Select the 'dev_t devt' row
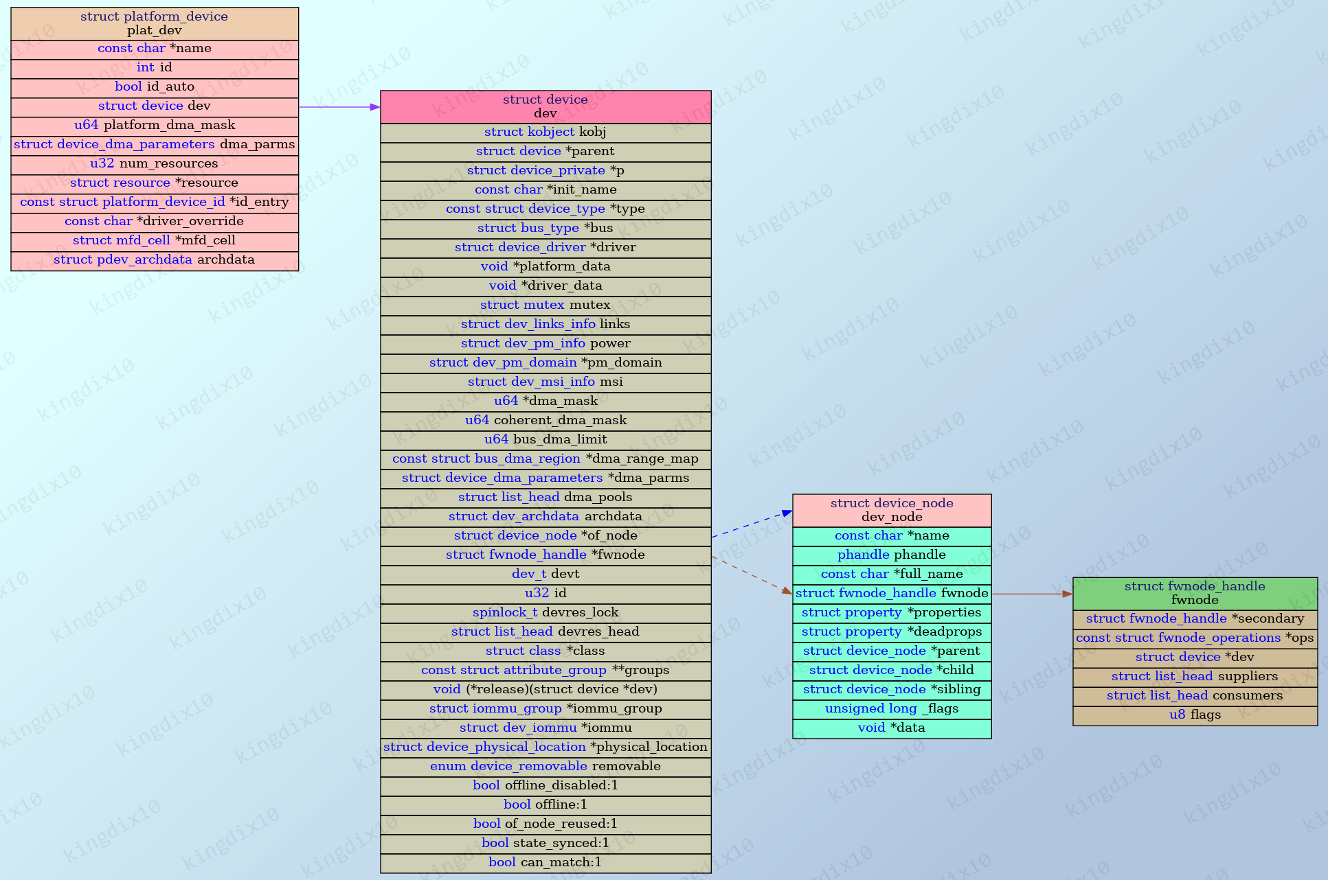 click(545, 575)
